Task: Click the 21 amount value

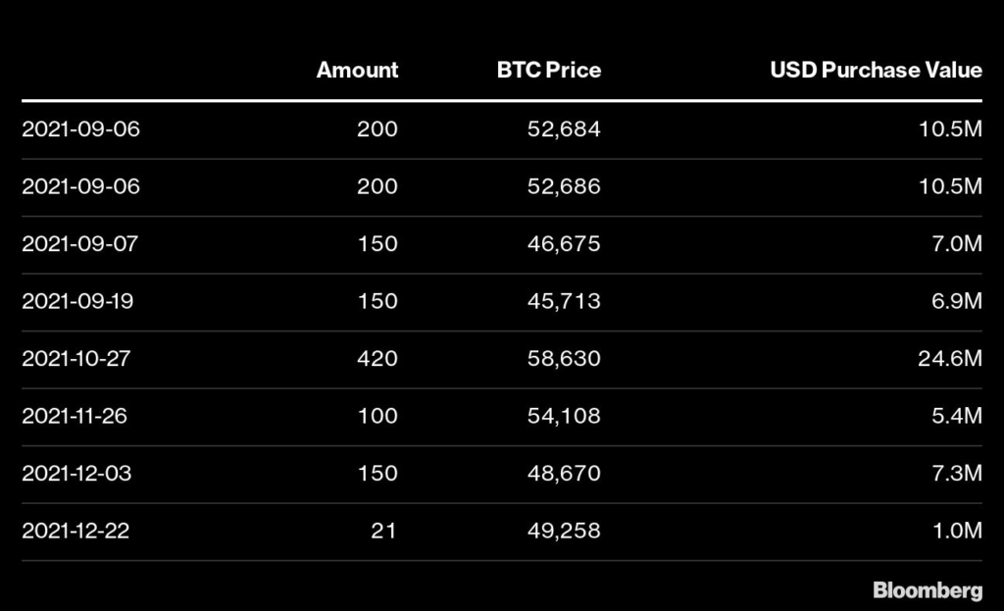Action: click(x=383, y=531)
